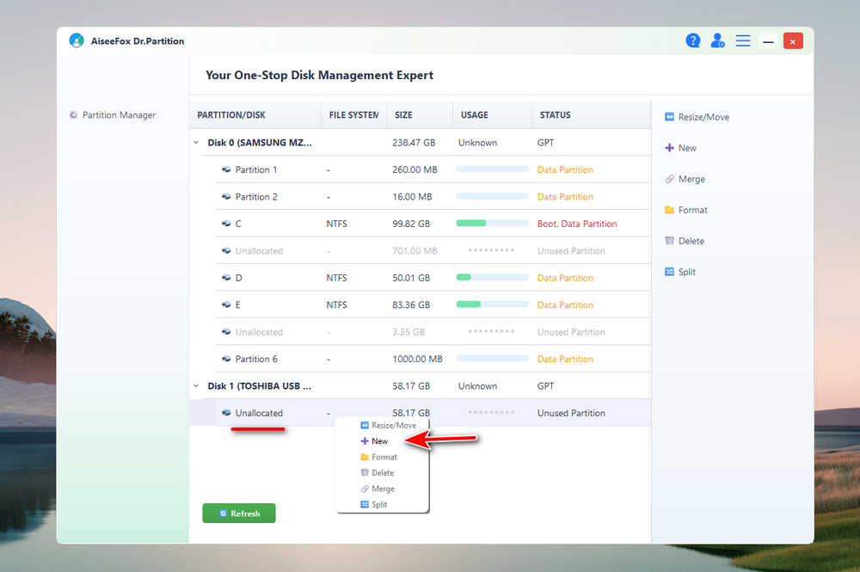This screenshot has height=572, width=860.
Task: Open Partition Manager in left sidebar
Action: pyautogui.click(x=119, y=115)
